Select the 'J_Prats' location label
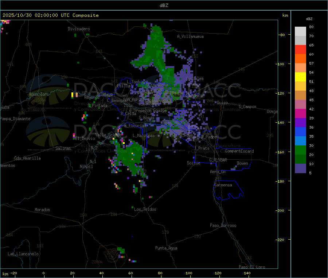328x278 pixels. click(x=202, y=148)
